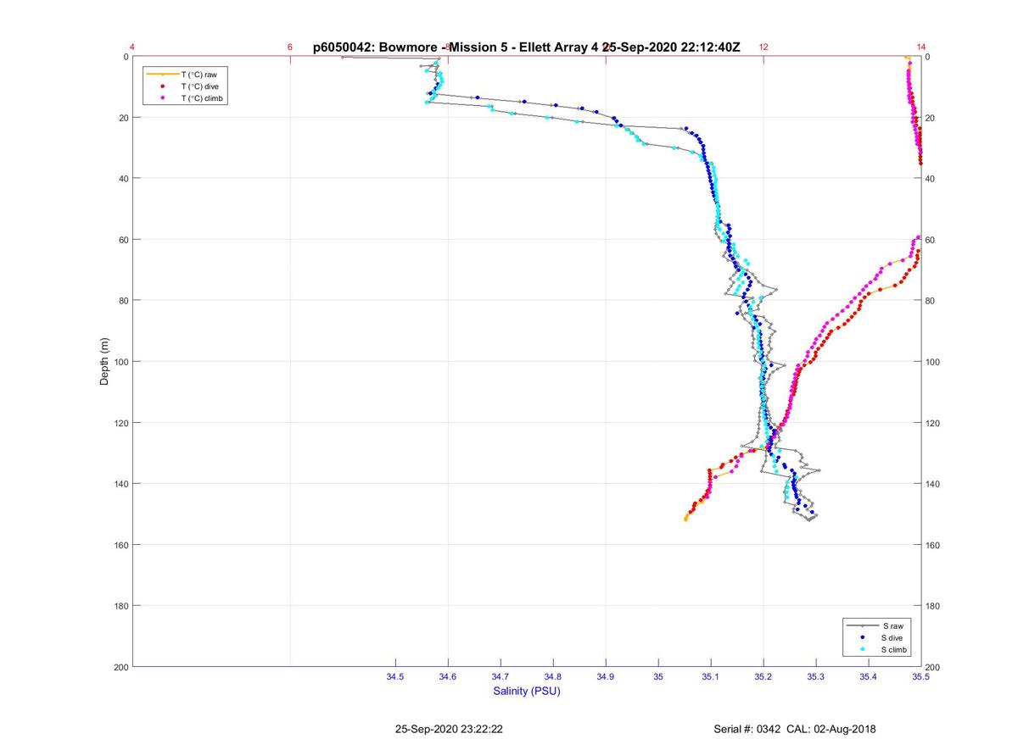1018x750 pixels.
Task: Click the 160 tick on the left depth axis
Action: (120, 545)
